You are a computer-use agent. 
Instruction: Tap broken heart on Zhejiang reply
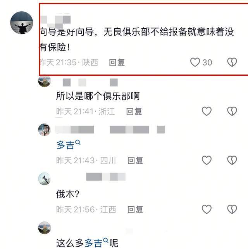pos(232,111)
